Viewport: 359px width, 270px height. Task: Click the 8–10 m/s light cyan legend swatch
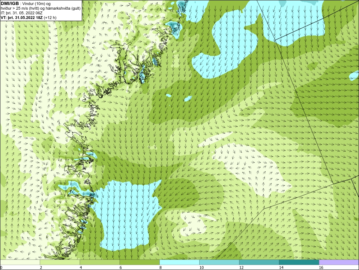click(x=179, y=262)
